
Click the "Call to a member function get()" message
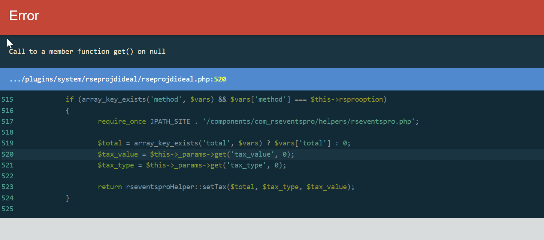(x=87, y=52)
